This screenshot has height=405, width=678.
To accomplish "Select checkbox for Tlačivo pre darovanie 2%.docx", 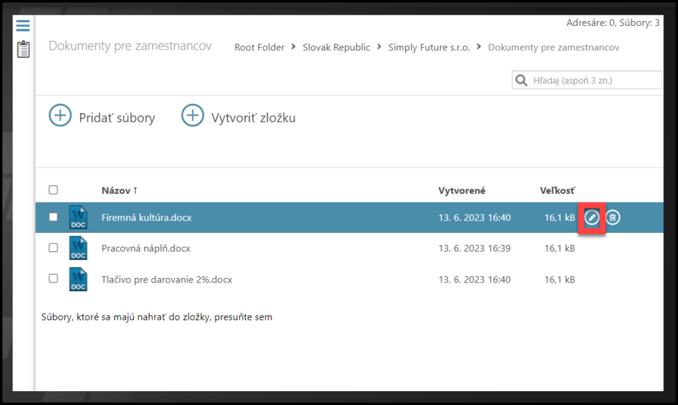I will point(54,279).
